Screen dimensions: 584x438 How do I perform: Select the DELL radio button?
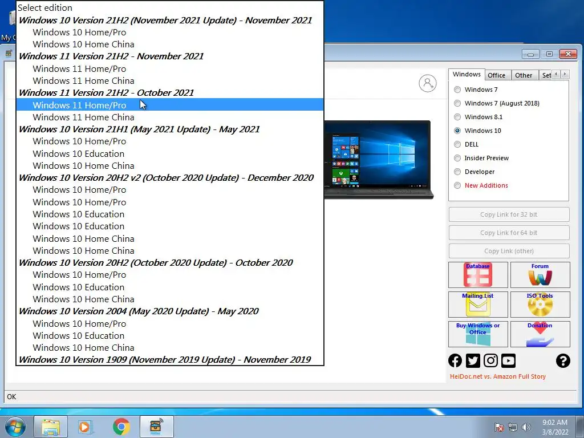[x=457, y=144]
